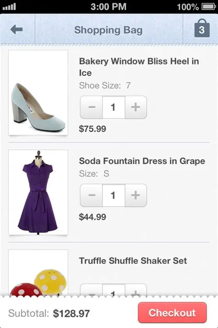Viewport: 218px width, 328px height.
Task: Tap the battery indicator in status bar
Action: [x=209, y=7]
